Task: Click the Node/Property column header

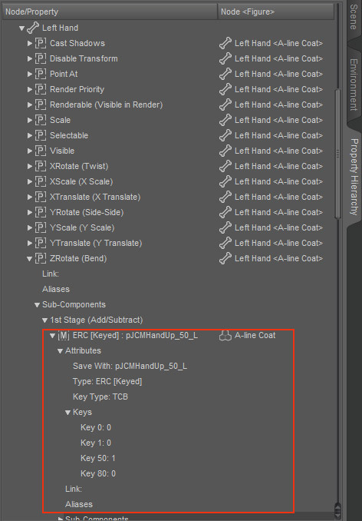Action: (x=110, y=12)
